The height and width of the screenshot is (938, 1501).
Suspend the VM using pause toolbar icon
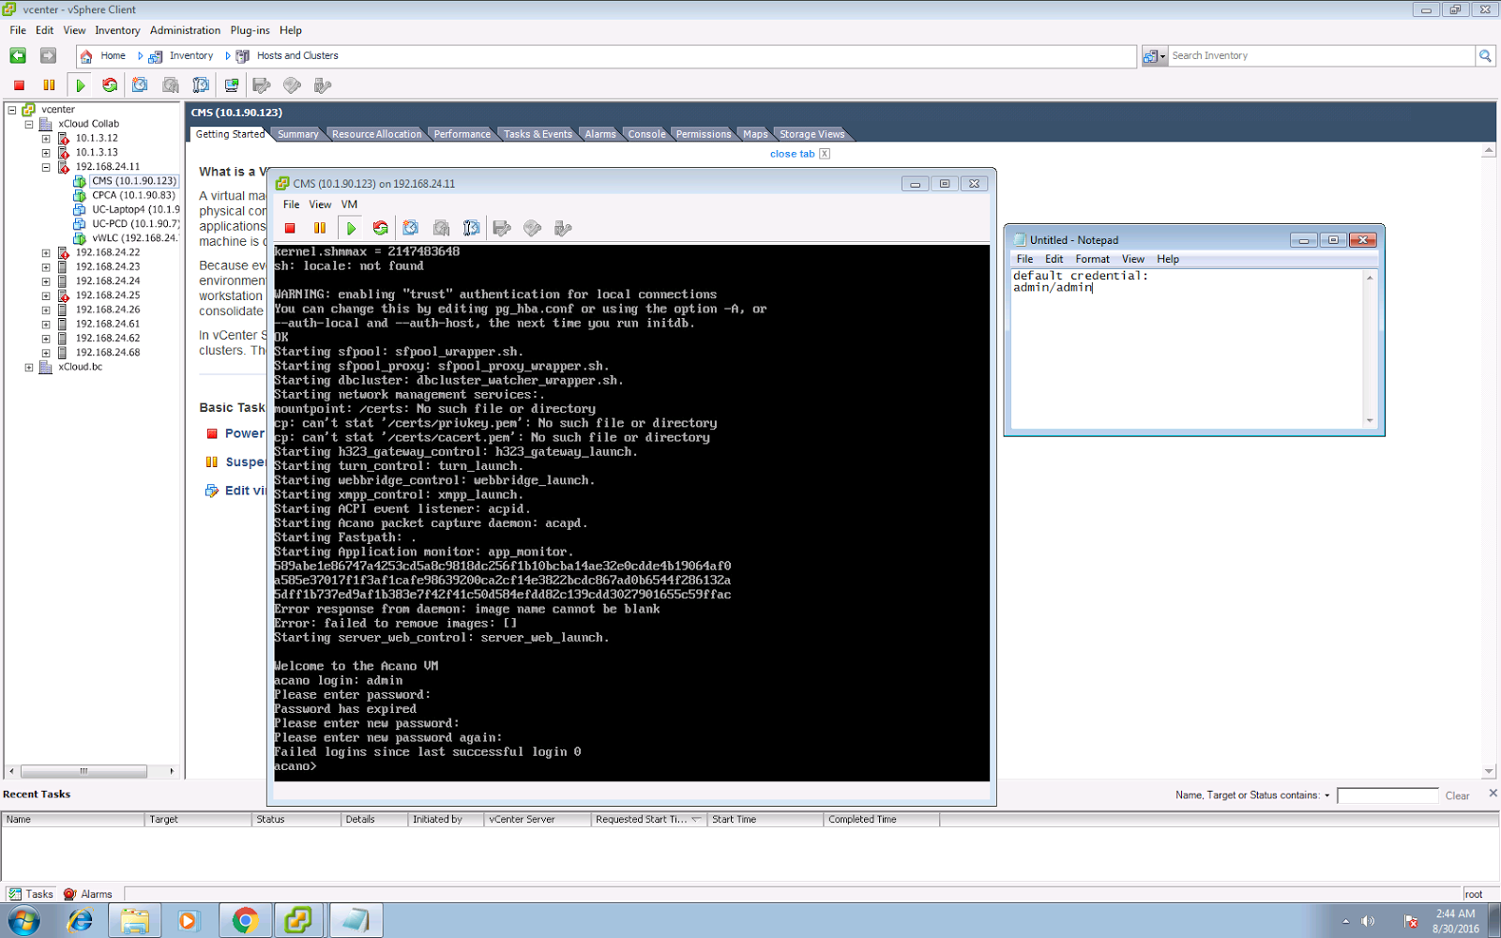point(49,84)
